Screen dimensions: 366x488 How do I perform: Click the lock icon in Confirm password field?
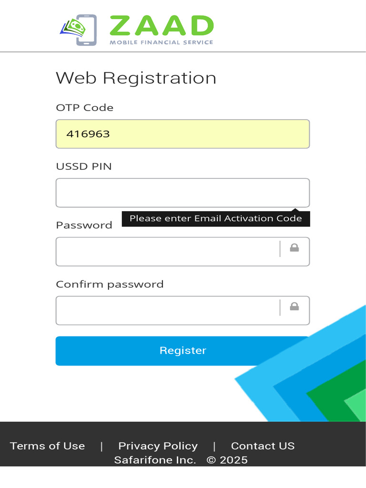click(x=295, y=306)
